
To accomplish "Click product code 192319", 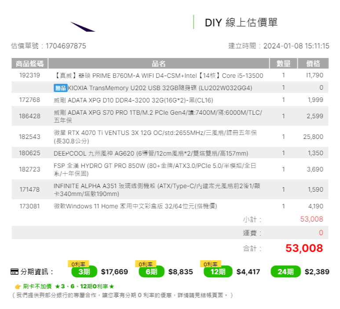I will pos(30,75).
